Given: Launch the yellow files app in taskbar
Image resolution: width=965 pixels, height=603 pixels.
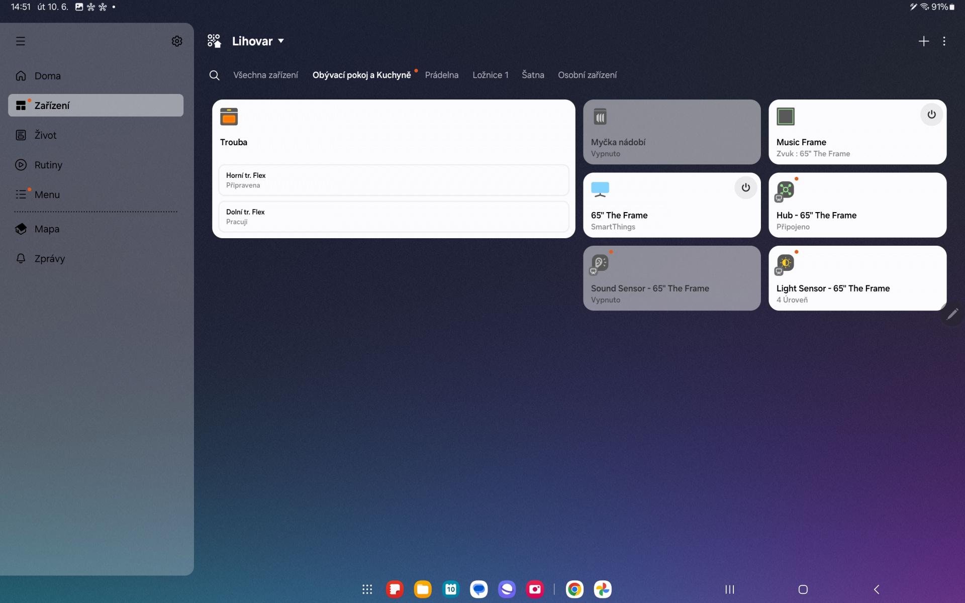Looking at the screenshot, I should (423, 589).
